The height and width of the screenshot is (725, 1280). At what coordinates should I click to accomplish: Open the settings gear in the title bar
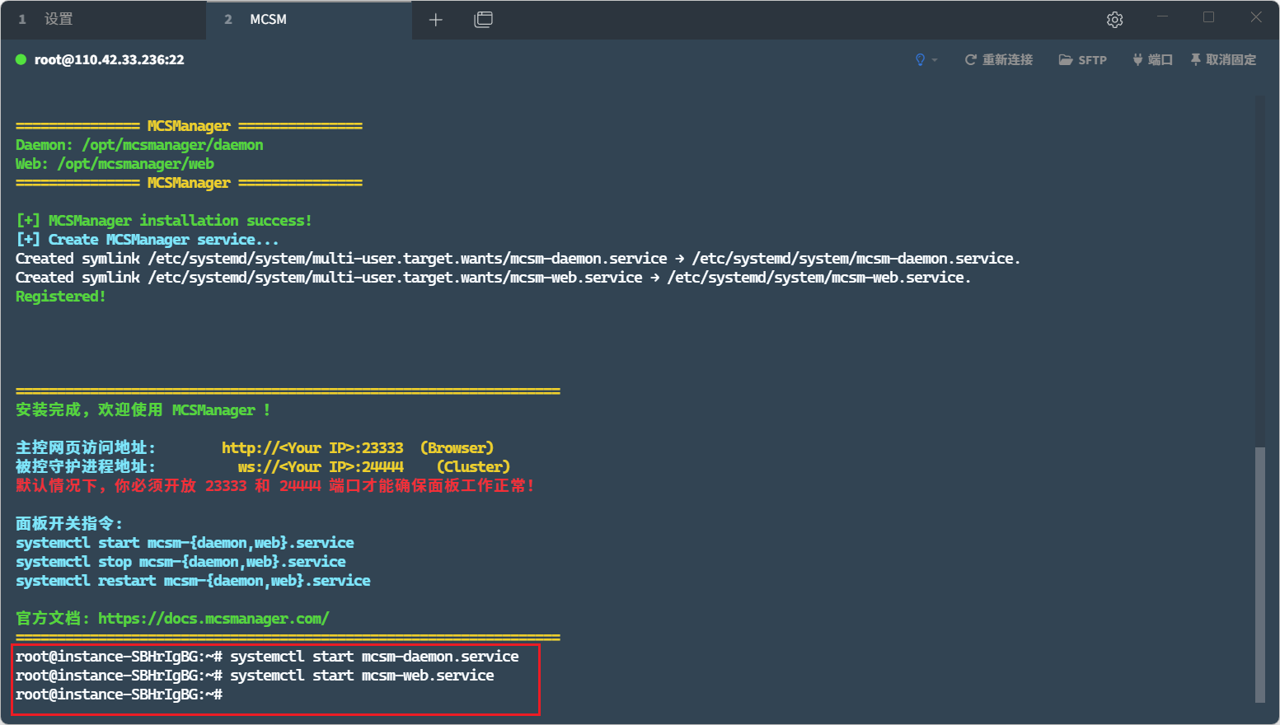point(1115,20)
